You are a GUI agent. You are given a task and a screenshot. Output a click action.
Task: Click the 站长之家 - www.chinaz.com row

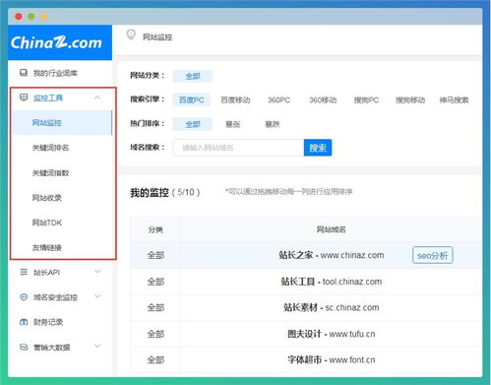(306, 255)
